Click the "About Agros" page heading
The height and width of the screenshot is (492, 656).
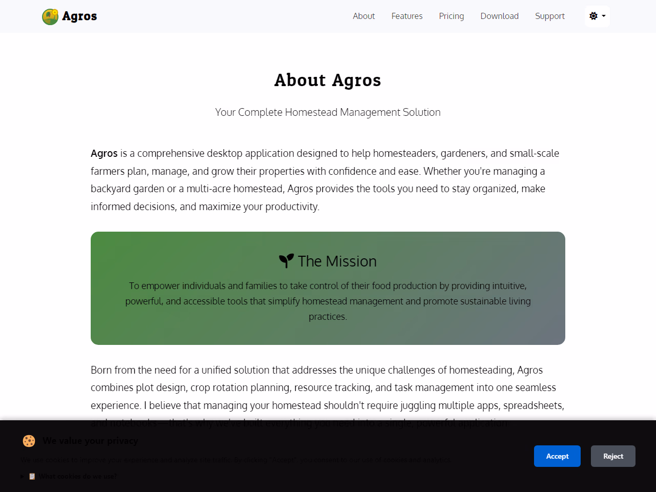[x=327, y=80]
